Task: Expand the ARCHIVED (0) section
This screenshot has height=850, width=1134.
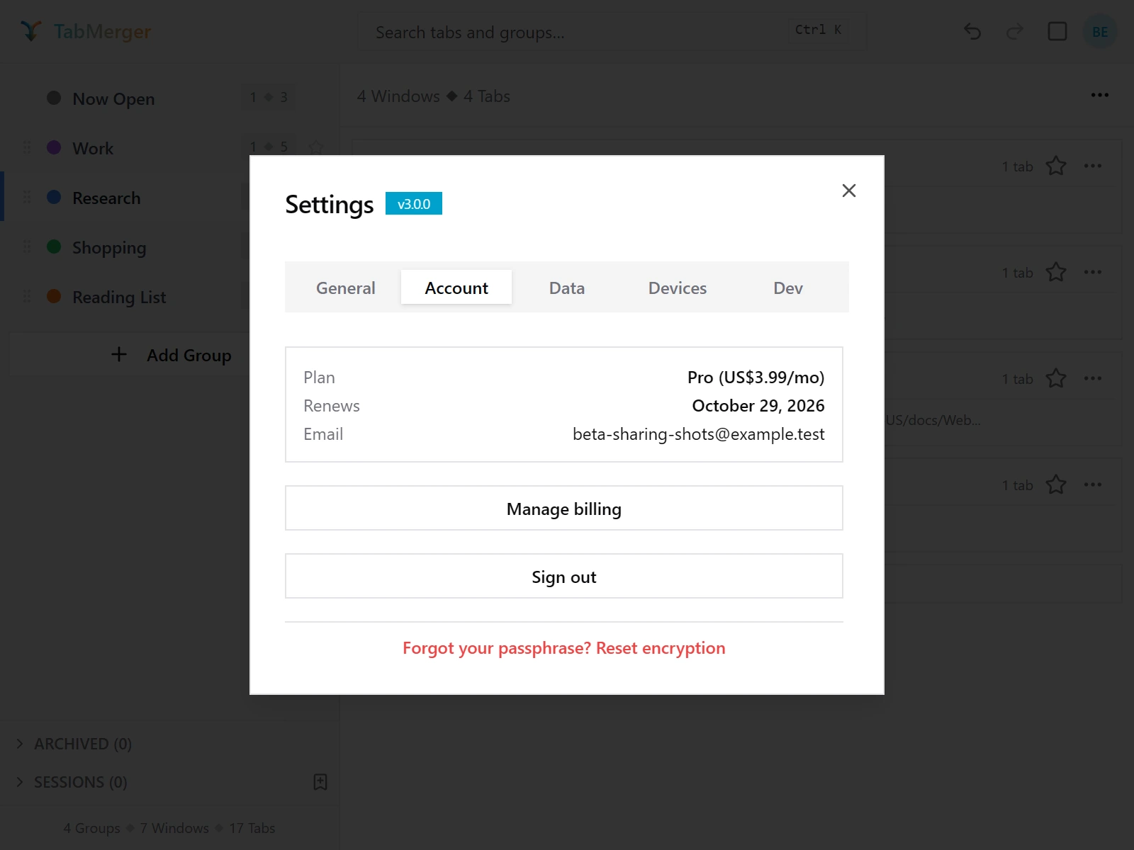Action: (74, 744)
